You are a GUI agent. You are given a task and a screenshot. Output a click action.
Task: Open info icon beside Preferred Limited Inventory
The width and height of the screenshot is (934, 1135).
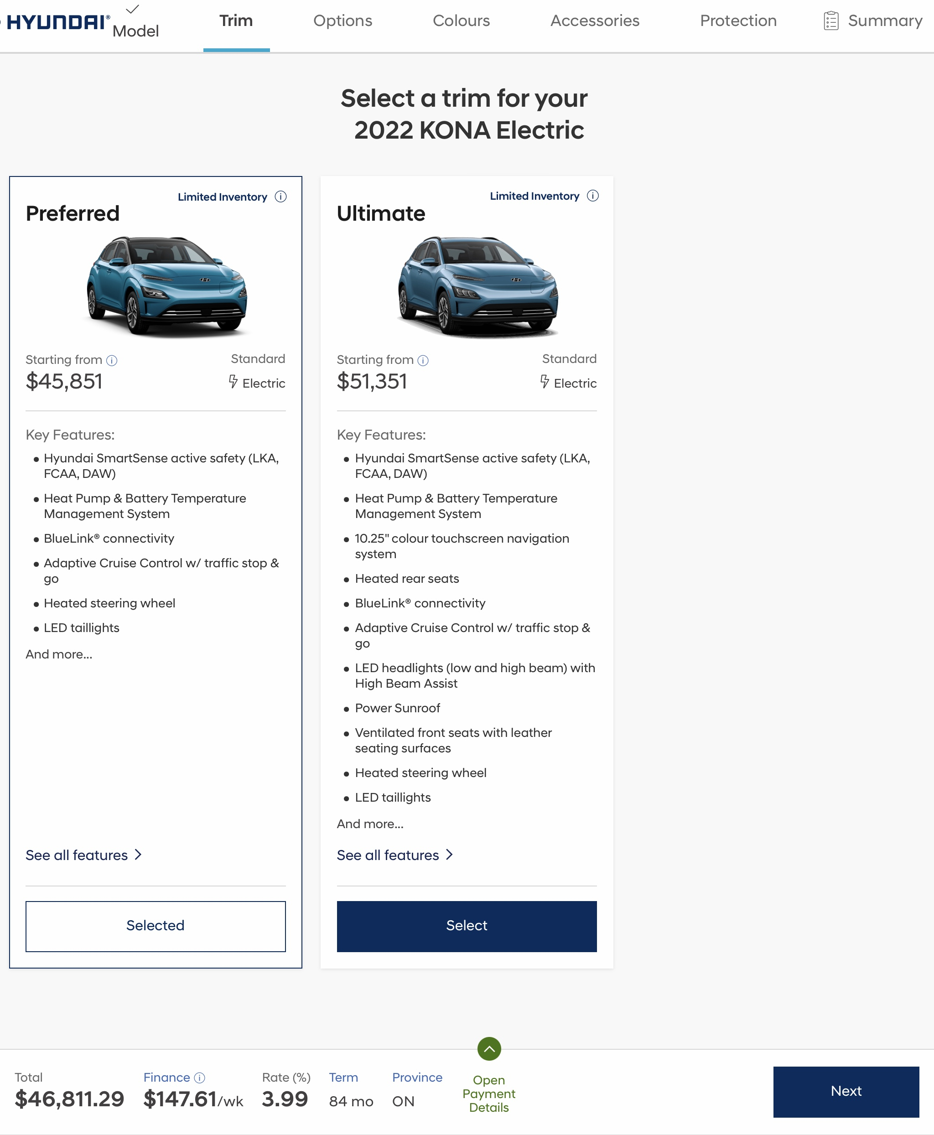(280, 197)
